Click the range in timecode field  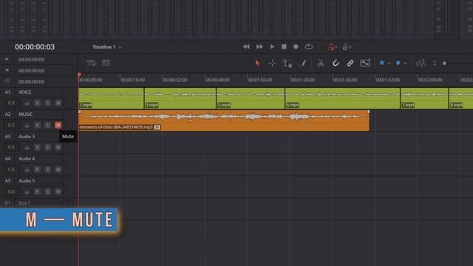pyautogui.click(x=31, y=60)
